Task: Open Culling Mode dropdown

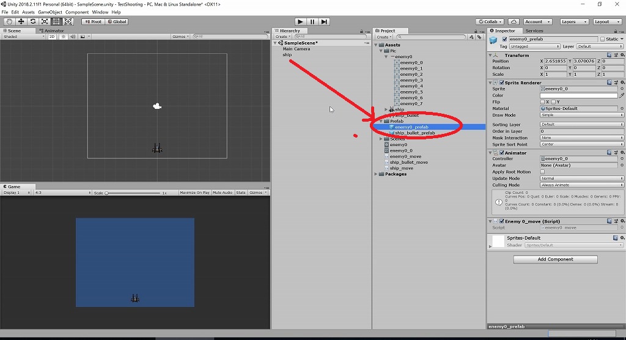Action: [582, 185]
